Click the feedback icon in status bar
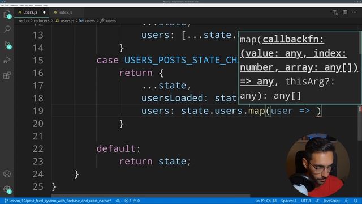 [x=347, y=201]
